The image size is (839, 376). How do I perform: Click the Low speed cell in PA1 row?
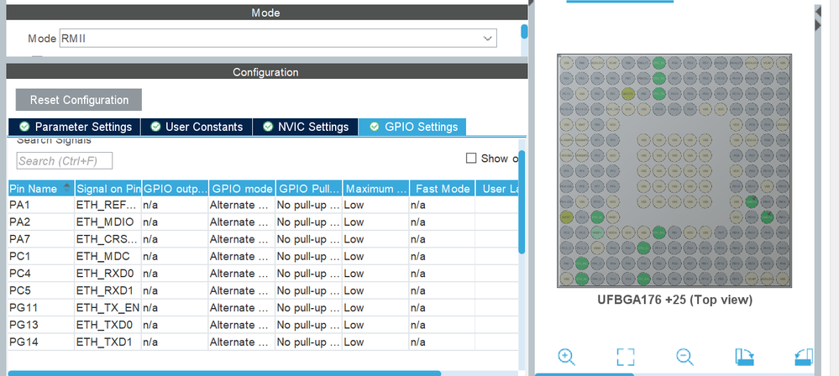(x=375, y=205)
